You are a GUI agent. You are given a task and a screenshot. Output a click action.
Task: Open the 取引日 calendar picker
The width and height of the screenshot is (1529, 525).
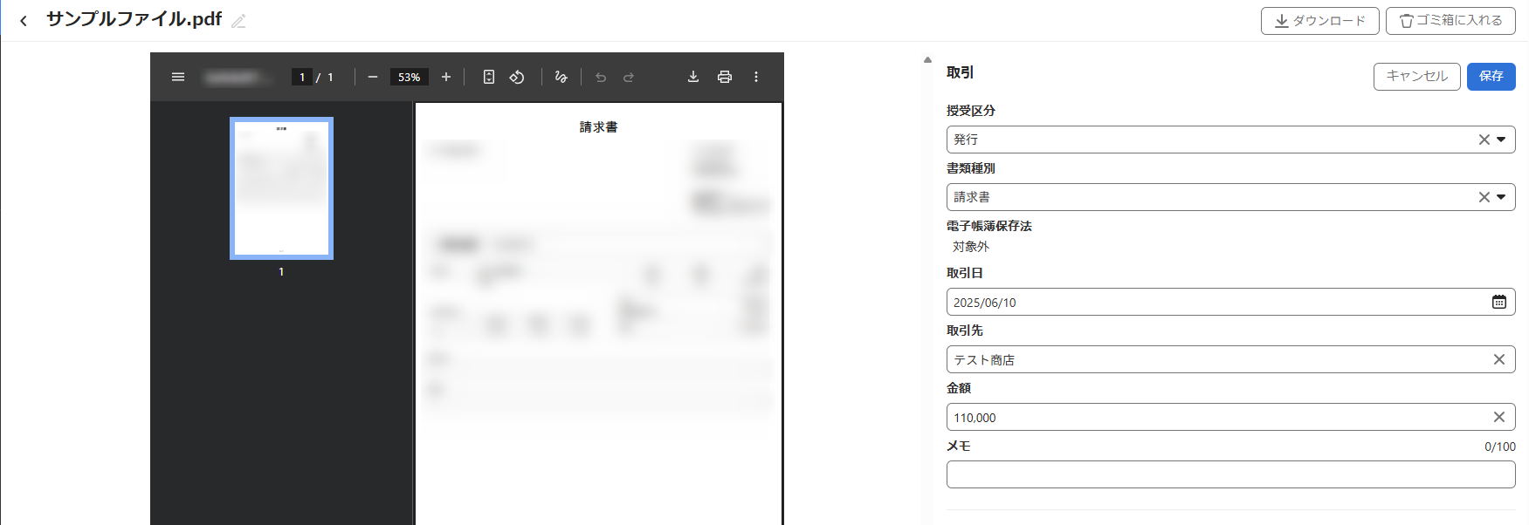point(1498,302)
